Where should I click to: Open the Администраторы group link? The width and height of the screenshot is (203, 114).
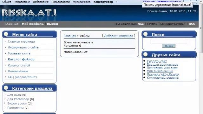click(172, 24)
